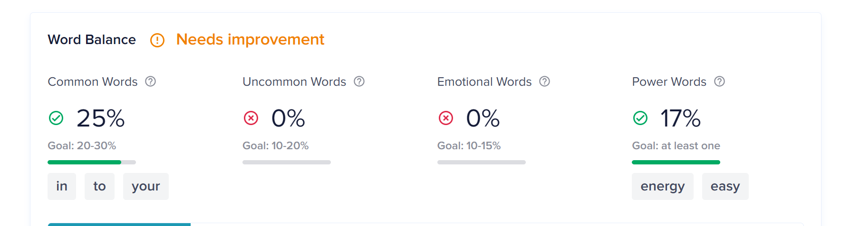Select the "to" common word chip

point(99,186)
